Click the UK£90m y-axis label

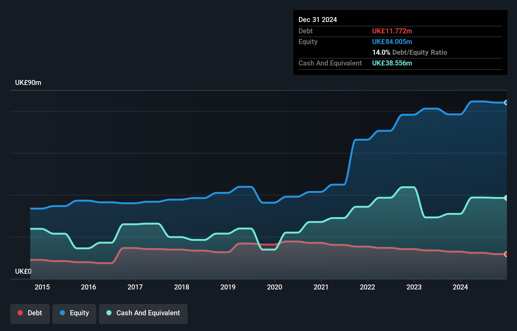coord(28,83)
